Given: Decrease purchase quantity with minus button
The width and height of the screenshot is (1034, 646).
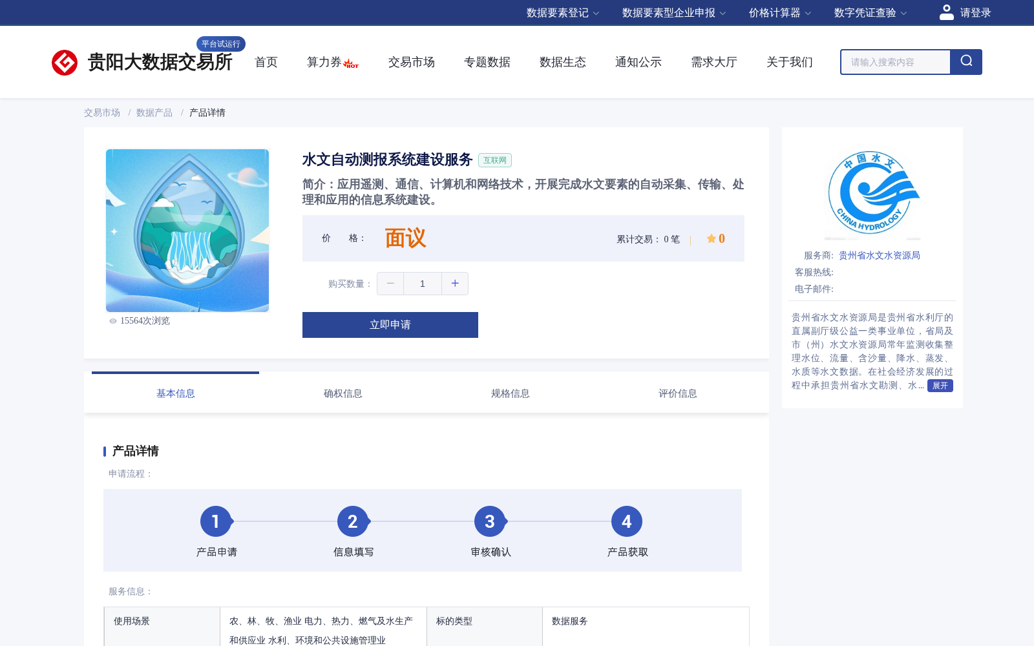Looking at the screenshot, I should 390,284.
